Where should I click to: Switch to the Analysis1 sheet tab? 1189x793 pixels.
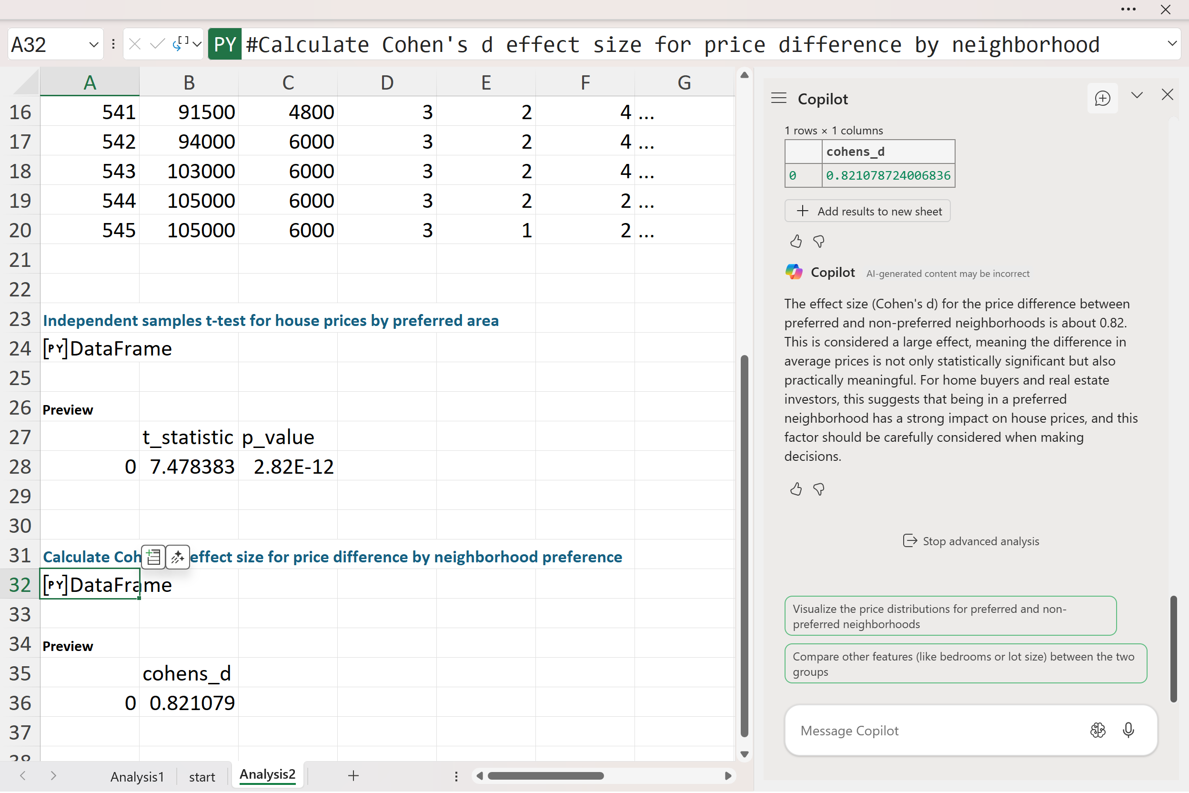(x=137, y=776)
